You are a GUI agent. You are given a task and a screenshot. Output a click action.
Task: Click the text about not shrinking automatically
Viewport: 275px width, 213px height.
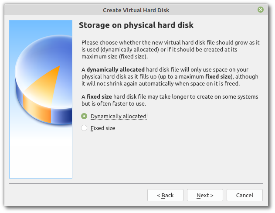pyautogui.click(x=160, y=83)
